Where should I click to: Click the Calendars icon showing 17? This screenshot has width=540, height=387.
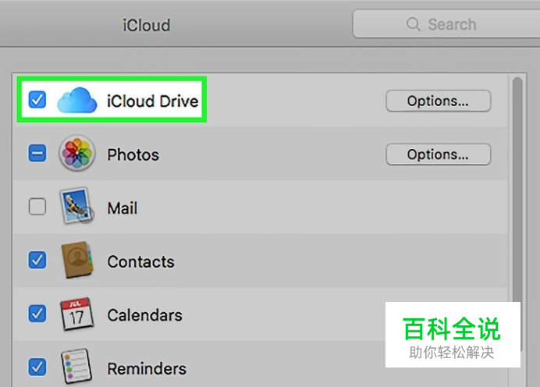coord(76,314)
